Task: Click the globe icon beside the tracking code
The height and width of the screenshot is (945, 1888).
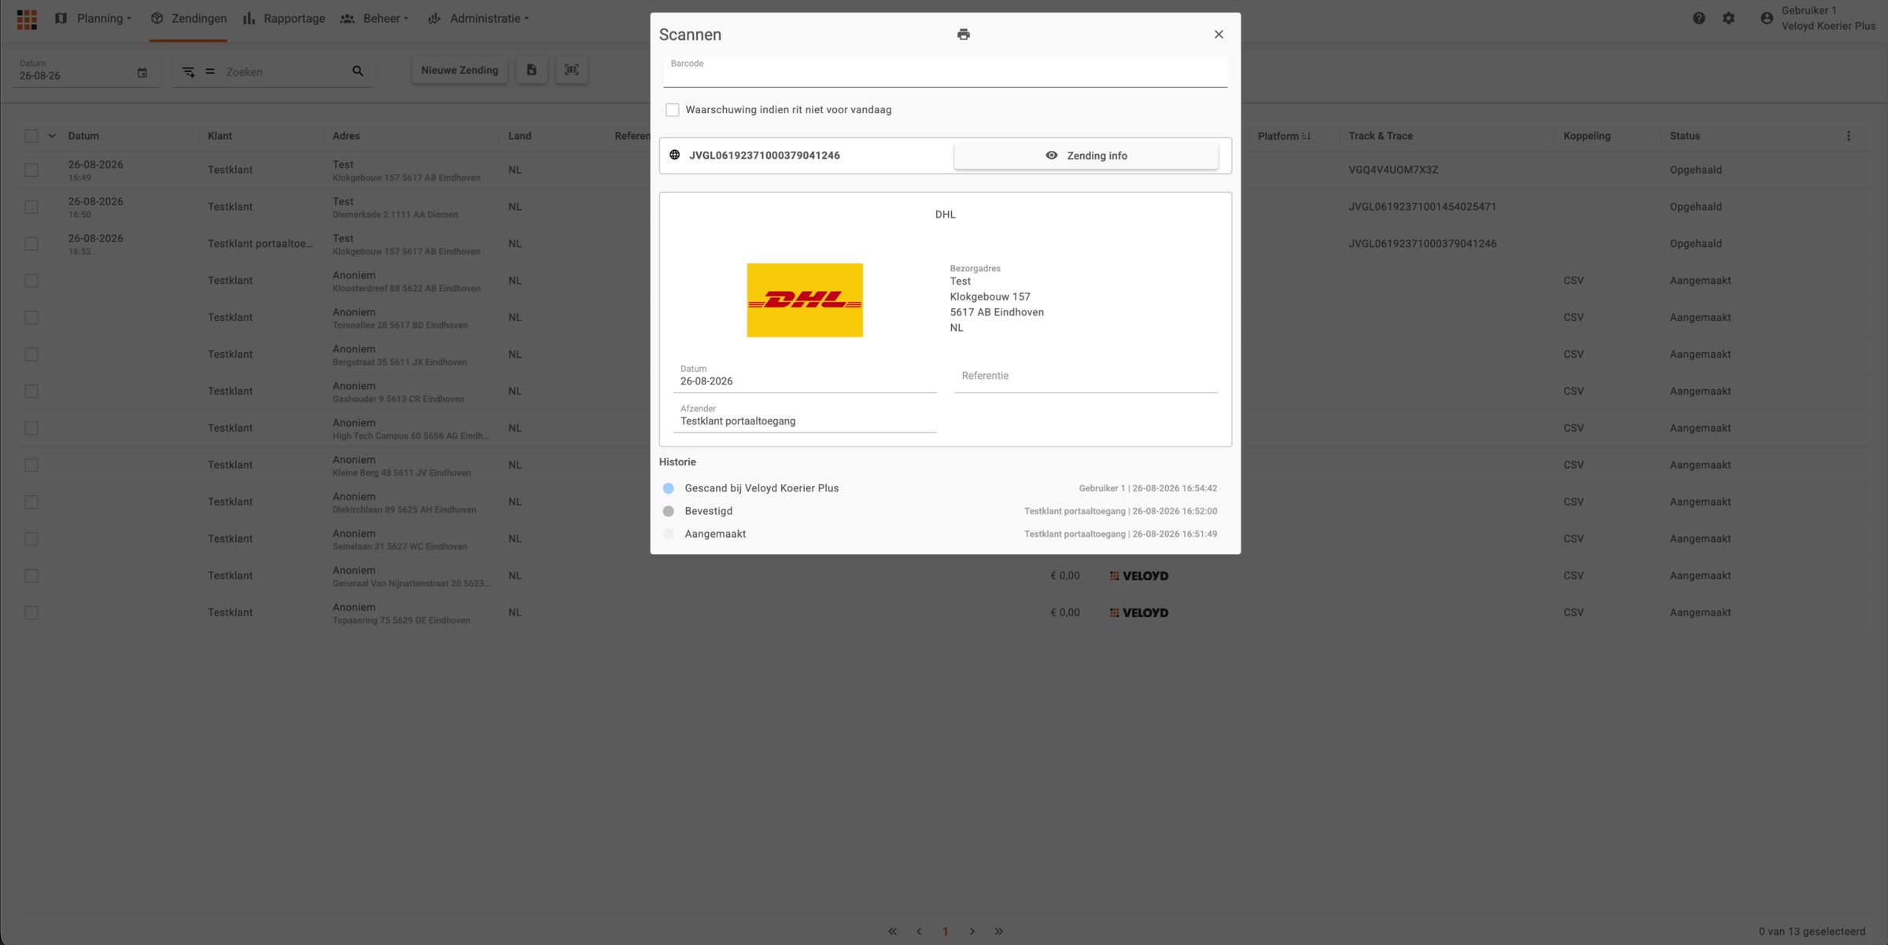Action: pyautogui.click(x=675, y=155)
